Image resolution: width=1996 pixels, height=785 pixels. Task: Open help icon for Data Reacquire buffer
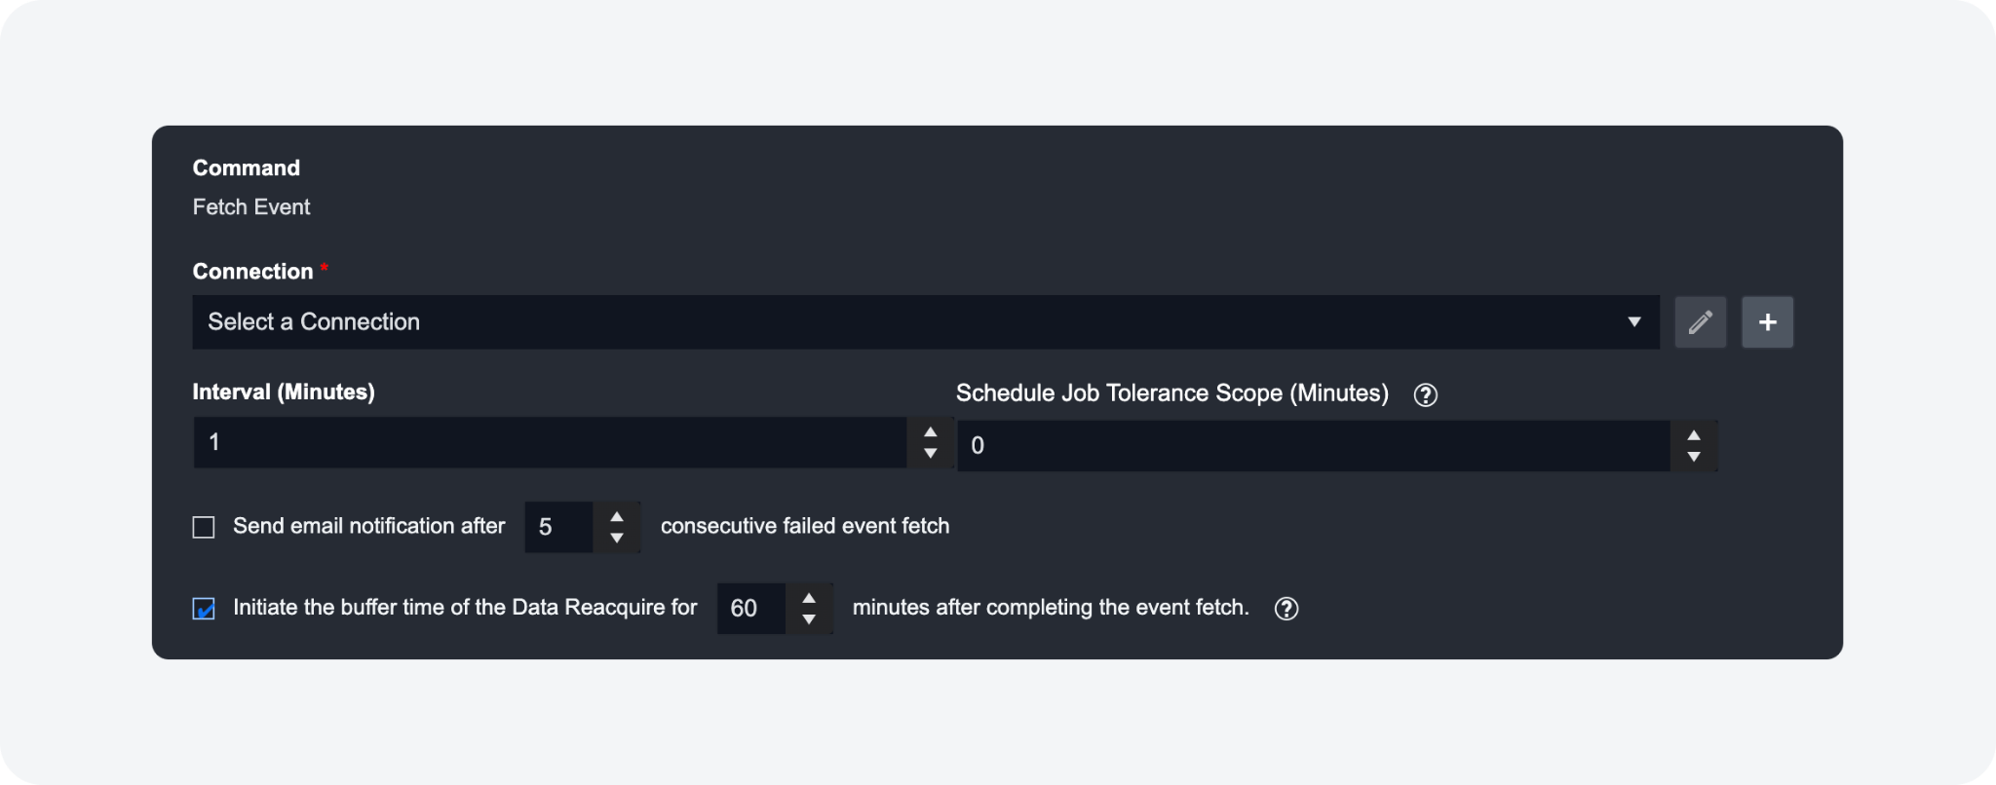point(1286,609)
